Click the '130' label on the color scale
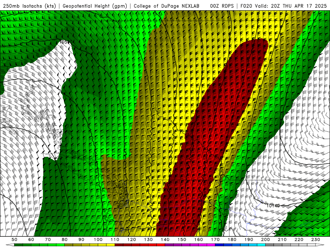This screenshot has height=247, width=330. 148,240
